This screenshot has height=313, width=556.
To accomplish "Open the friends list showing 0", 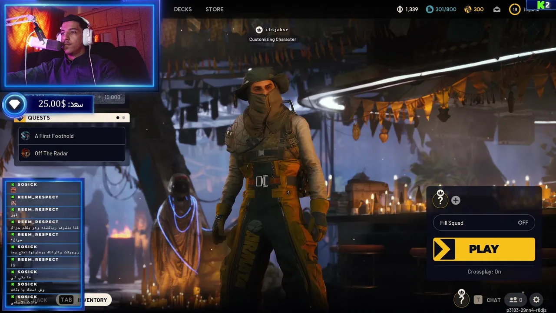I will [x=516, y=300].
